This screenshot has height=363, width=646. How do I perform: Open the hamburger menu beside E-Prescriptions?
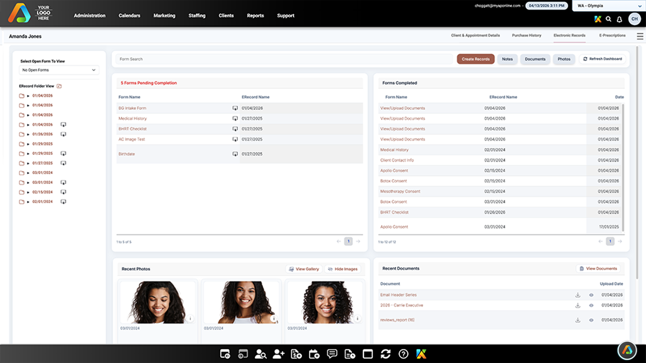tap(640, 36)
